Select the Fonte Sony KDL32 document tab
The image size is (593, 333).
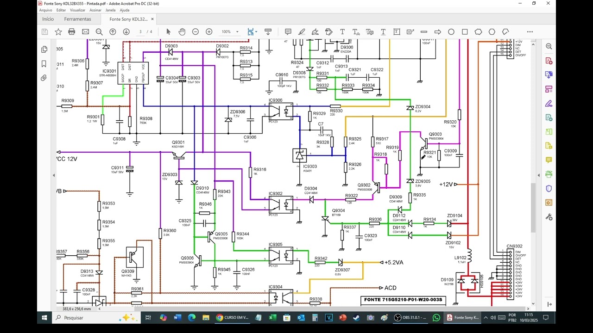(x=128, y=19)
